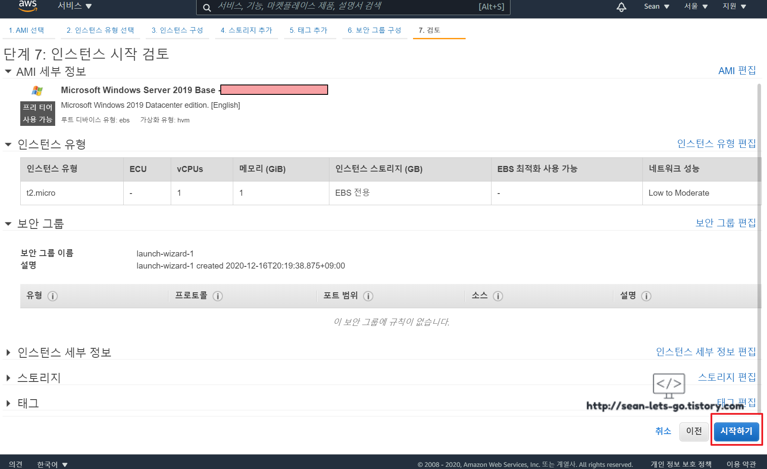Click the search magnifier icon

207,7
